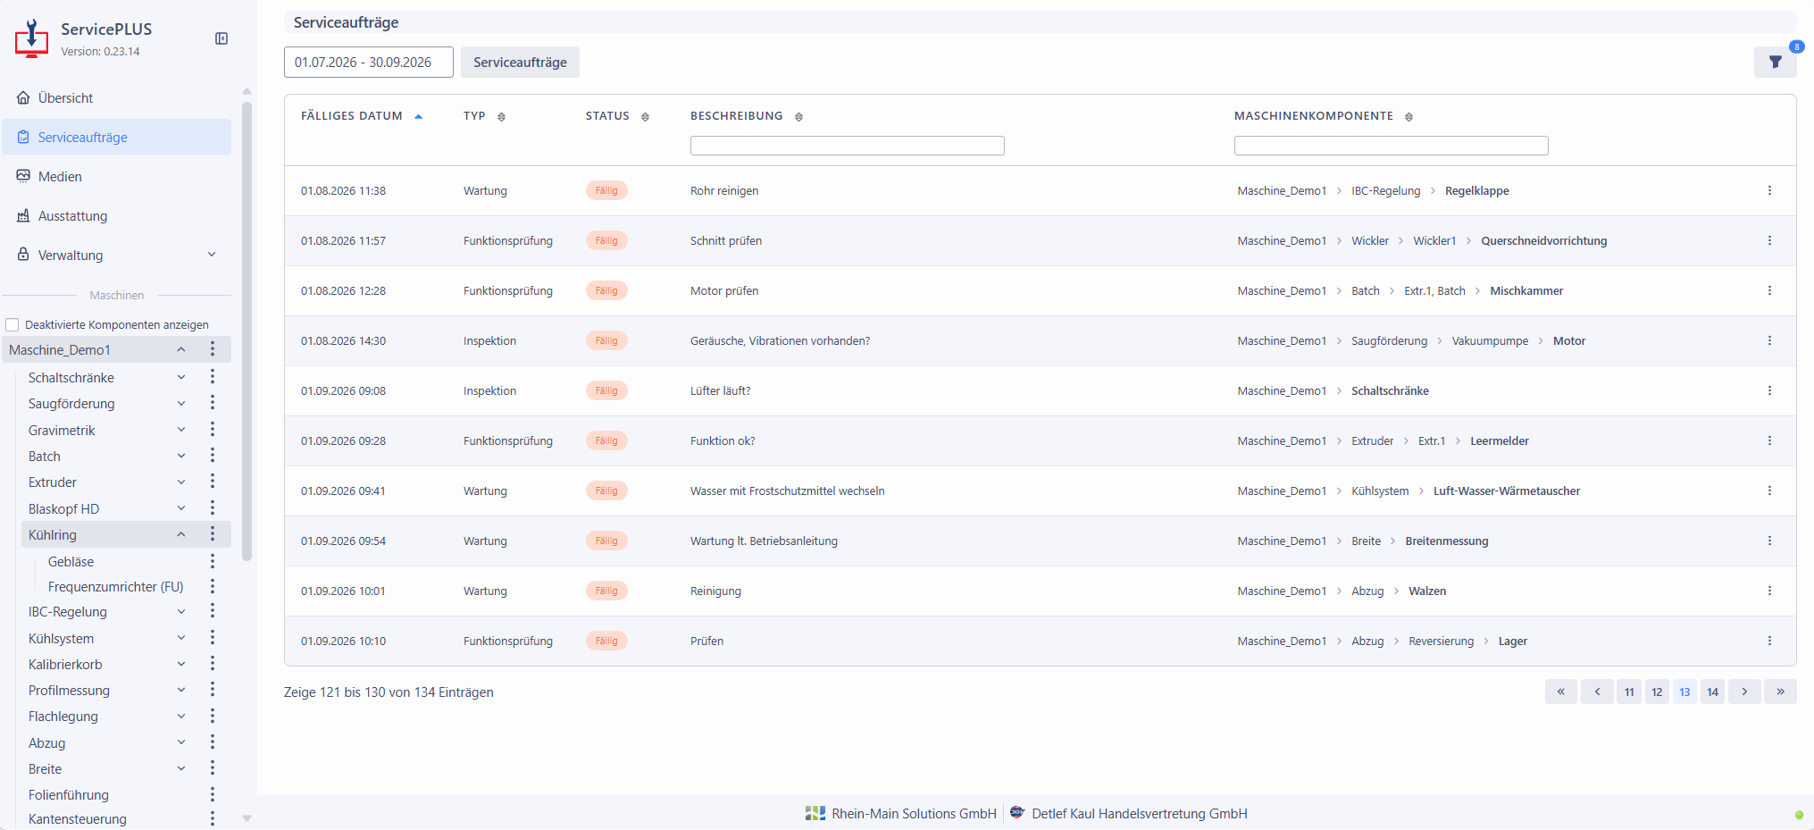Image resolution: width=1814 pixels, height=830 pixels.
Task: Collapse the Kühlring tree node
Action: (x=181, y=534)
